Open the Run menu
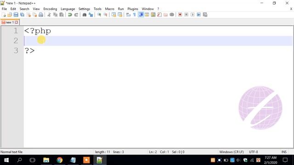This screenshot has width=294, height=165. [x=121, y=9]
